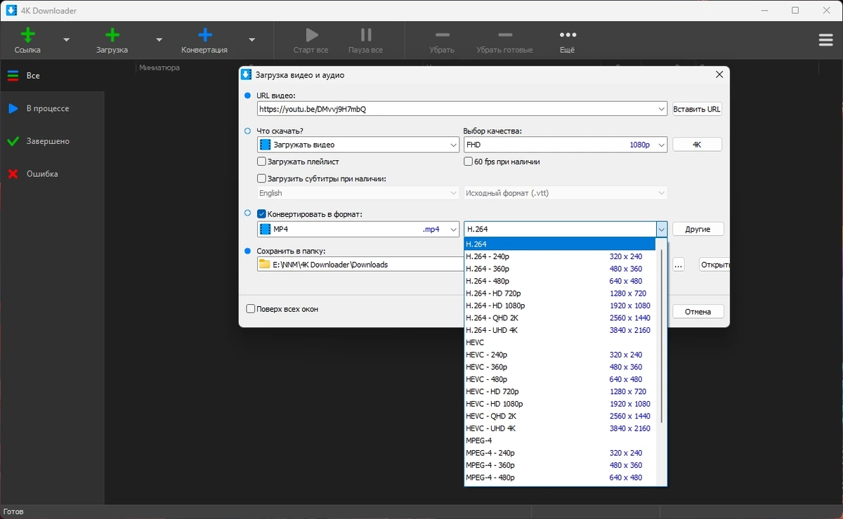843x519 pixels.
Task: Show Завершено downloads
Action: [52, 141]
